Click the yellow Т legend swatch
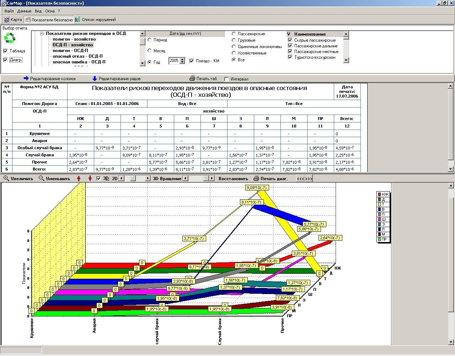The image size is (455, 356). point(379,204)
